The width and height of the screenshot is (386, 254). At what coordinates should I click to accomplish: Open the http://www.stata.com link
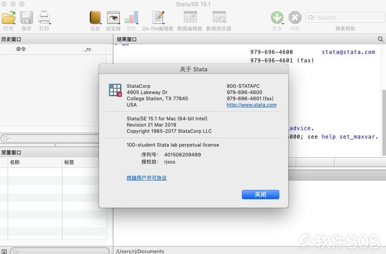pyautogui.click(x=252, y=105)
